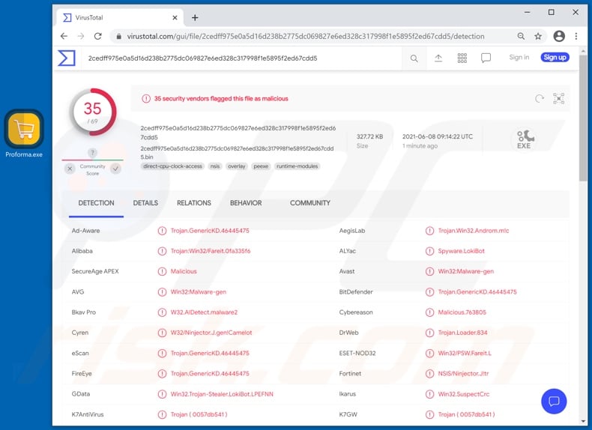The width and height of the screenshot is (592, 430).
Task: Click alert icon next to Ad-Aware detection
Action: point(162,231)
